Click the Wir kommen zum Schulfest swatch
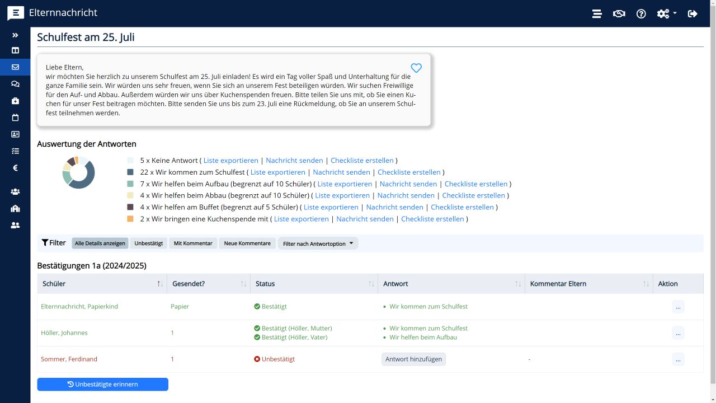716x403 pixels. [130, 172]
